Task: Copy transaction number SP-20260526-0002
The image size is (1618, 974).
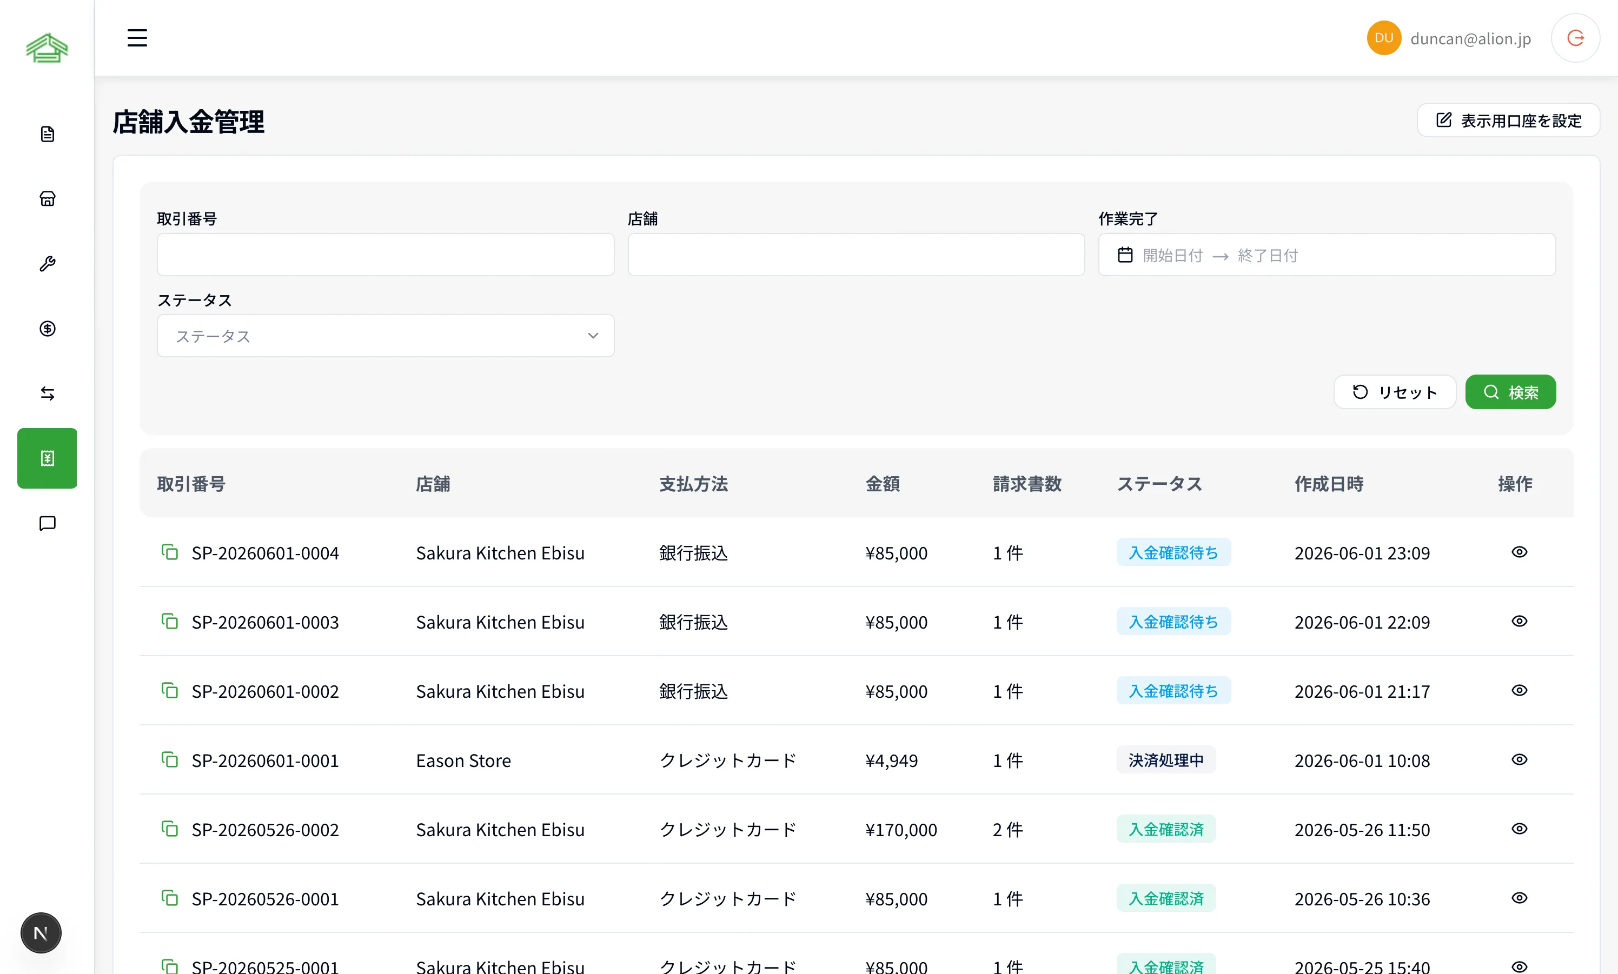Action: [170, 829]
